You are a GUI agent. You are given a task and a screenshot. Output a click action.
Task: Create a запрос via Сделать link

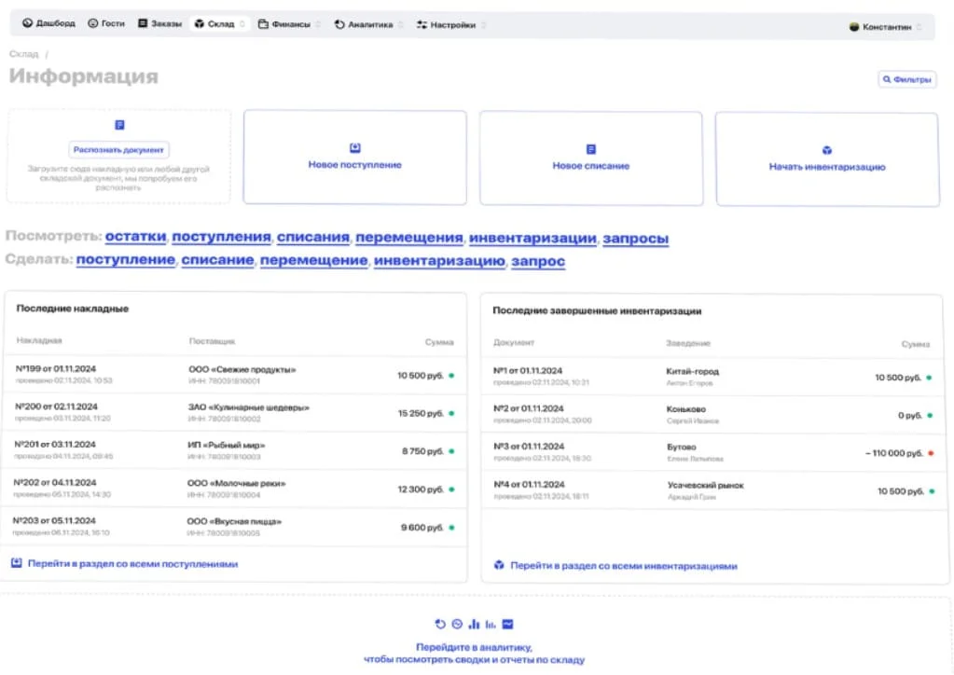click(538, 261)
